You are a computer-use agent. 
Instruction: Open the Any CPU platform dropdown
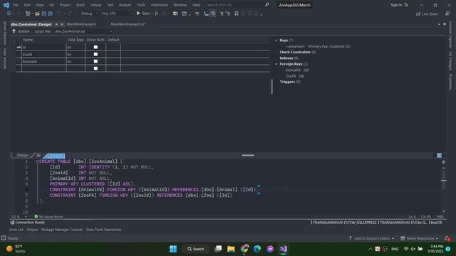click(x=118, y=14)
